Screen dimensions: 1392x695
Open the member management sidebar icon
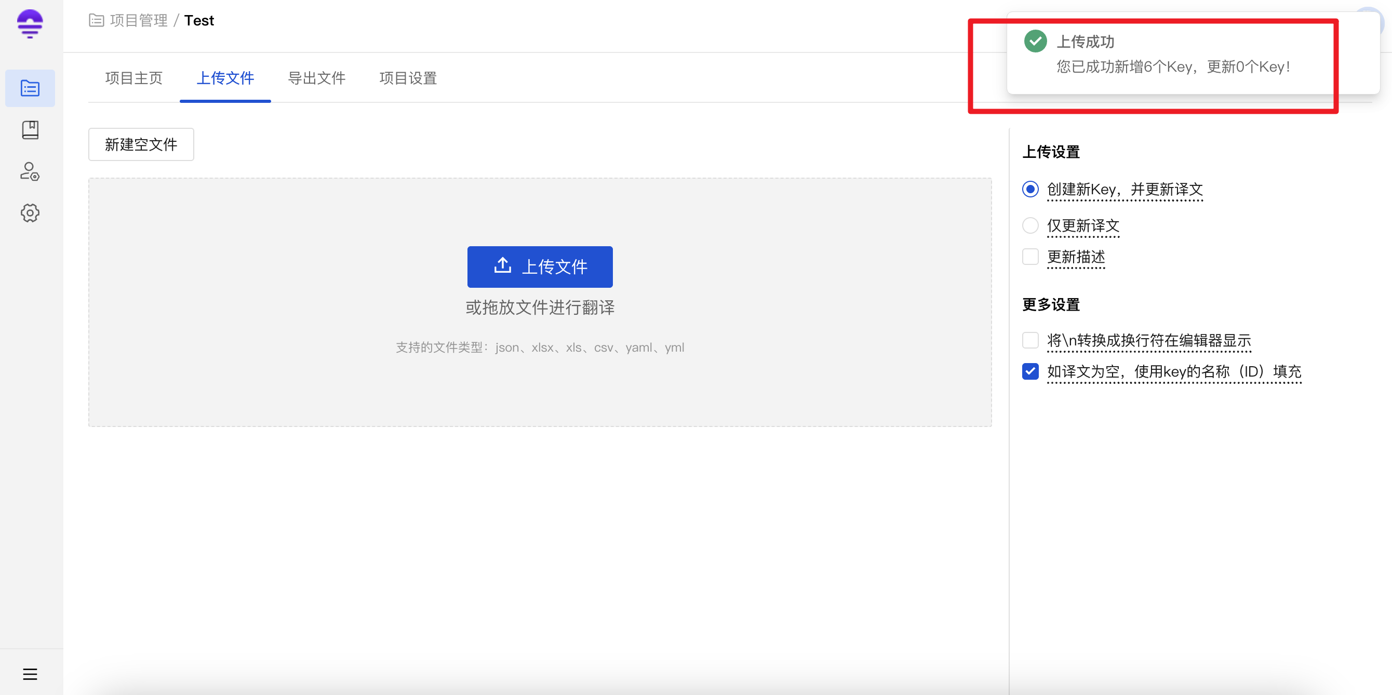coord(30,171)
